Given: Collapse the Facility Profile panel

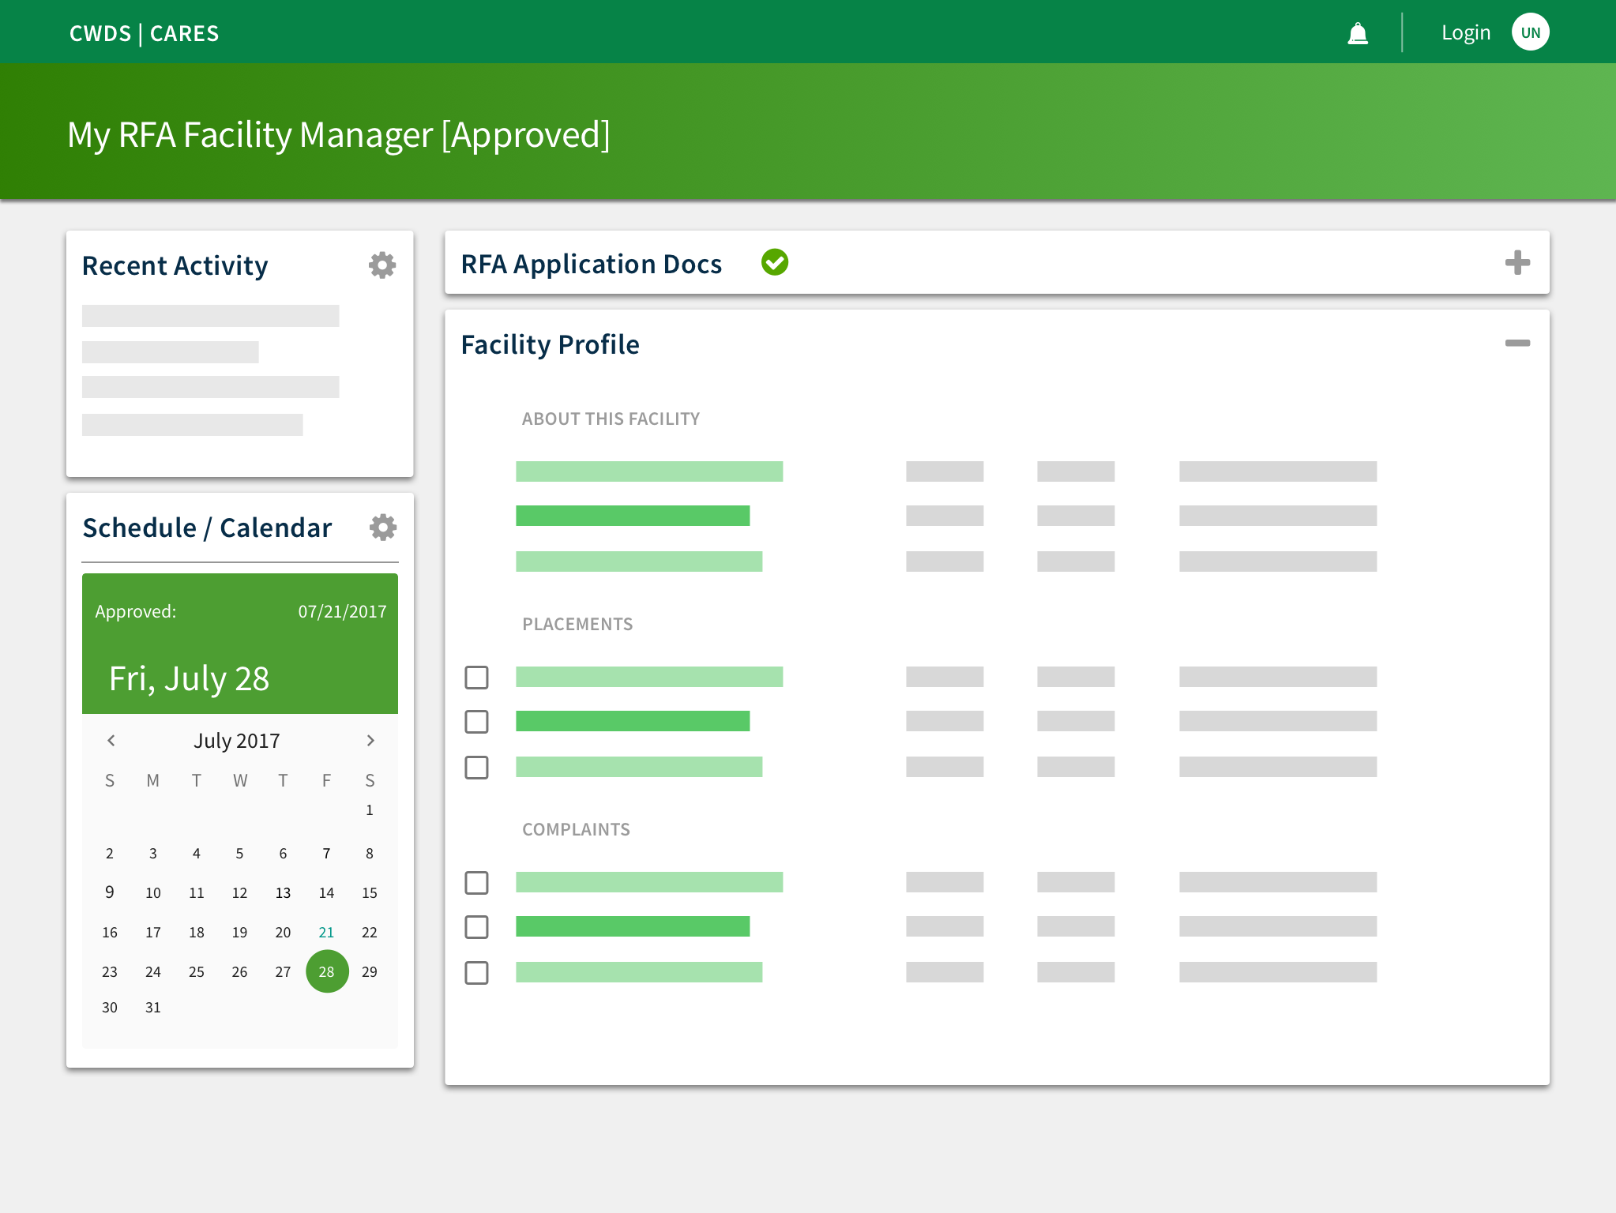Looking at the screenshot, I should point(1516,343).
